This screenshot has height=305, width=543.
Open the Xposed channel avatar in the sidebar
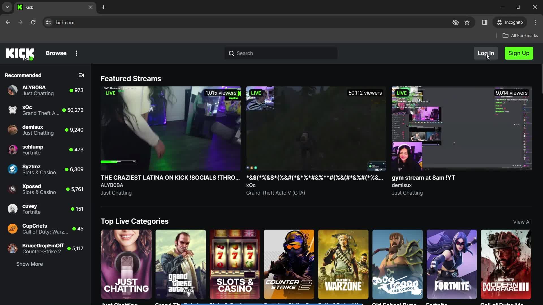12,189
